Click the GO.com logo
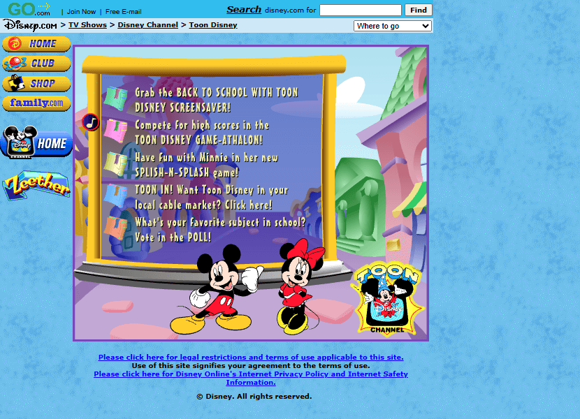Viewport: 580px width, 419px height. point(29,9)
